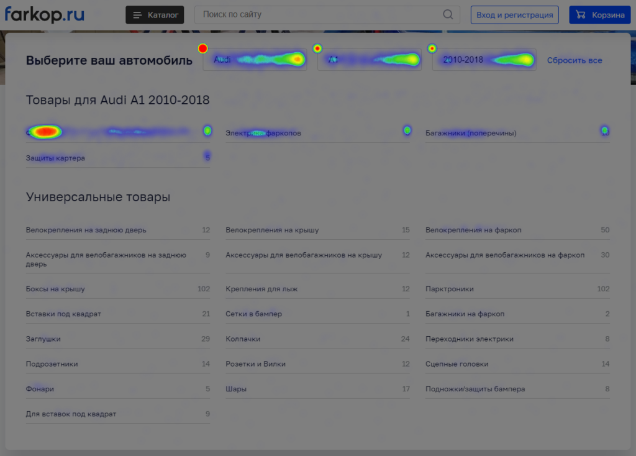The width and height of the screenshot is (636, 456).
Task: Open Велокрепления на фаркоп category
Action: click(473, 230)
